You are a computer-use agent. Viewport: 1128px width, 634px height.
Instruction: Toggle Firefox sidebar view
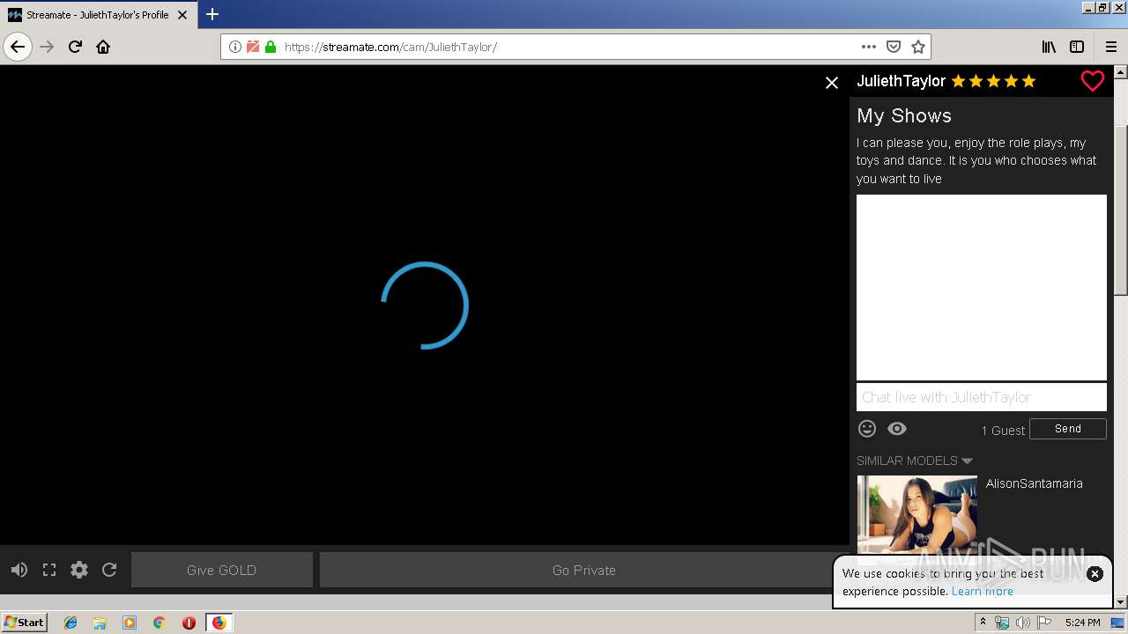pos(1077,47)
